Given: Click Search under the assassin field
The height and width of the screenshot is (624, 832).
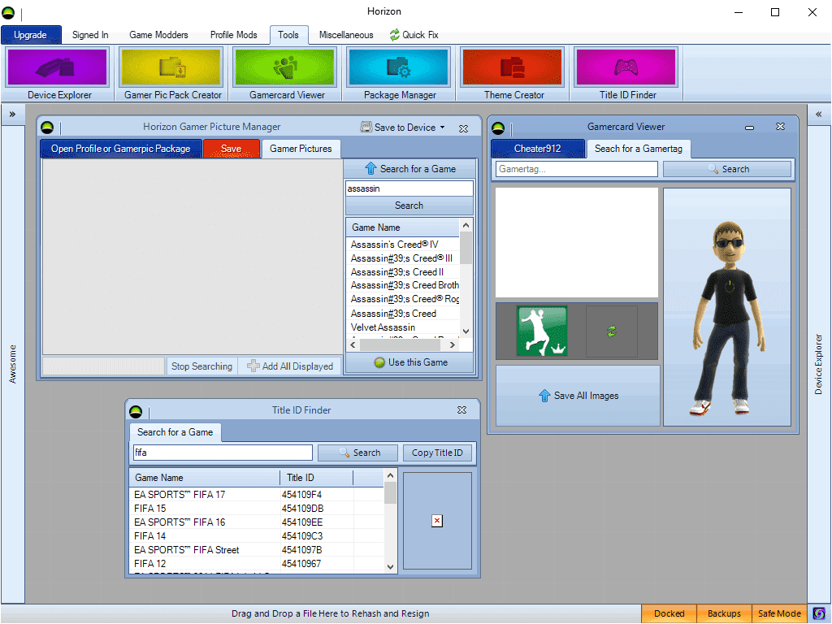Looking at the screenshot, I should pos(409,206).
